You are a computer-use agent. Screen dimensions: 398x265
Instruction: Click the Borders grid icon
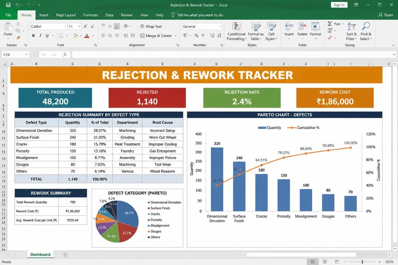(61, 36)
